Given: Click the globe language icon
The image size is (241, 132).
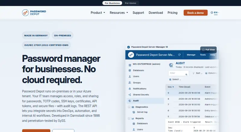Looking at the screenshot, I should coord(212,13).
